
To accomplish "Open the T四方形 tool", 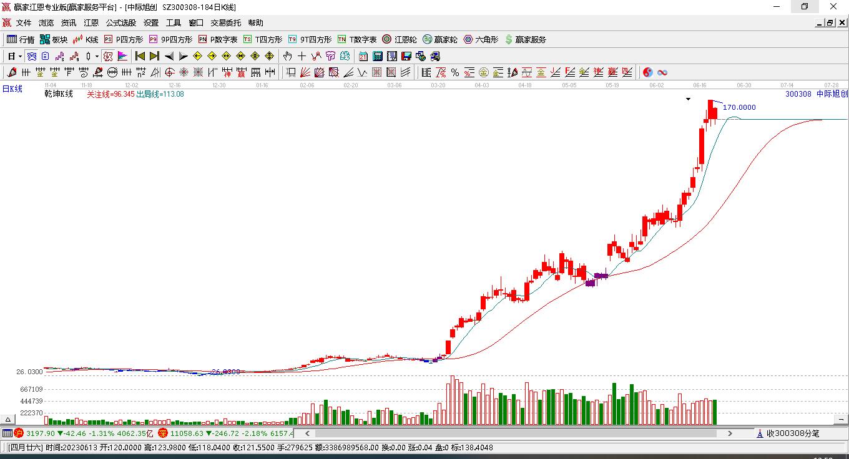I will click(263, 39).
